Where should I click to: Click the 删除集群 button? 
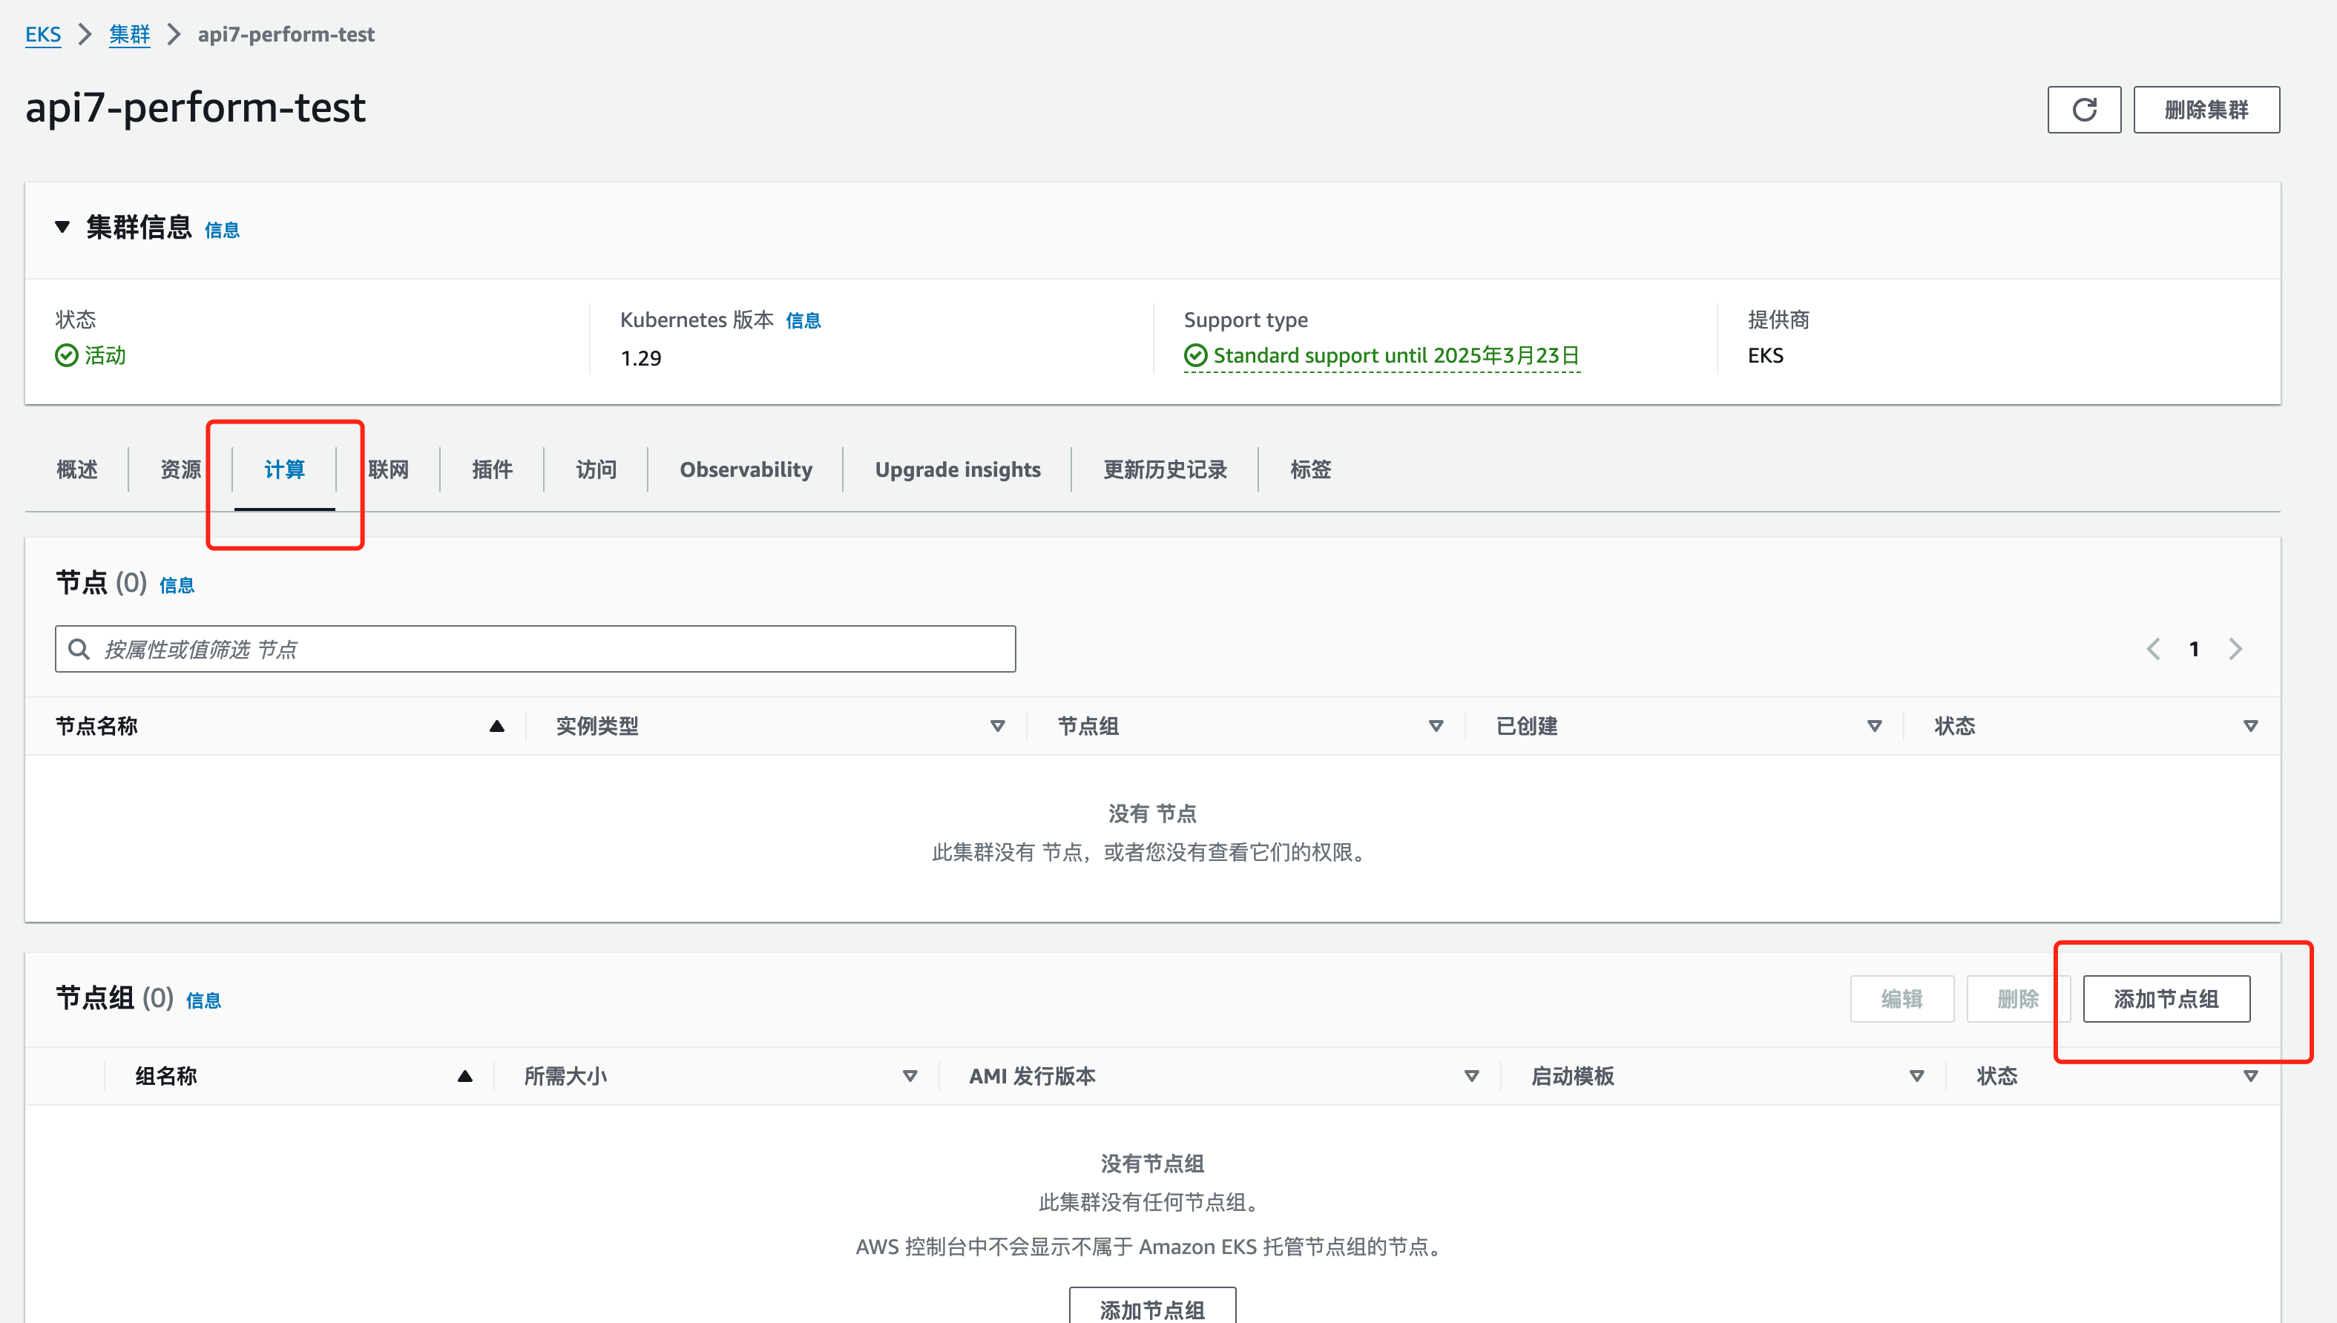click(x=2206, y=110)
